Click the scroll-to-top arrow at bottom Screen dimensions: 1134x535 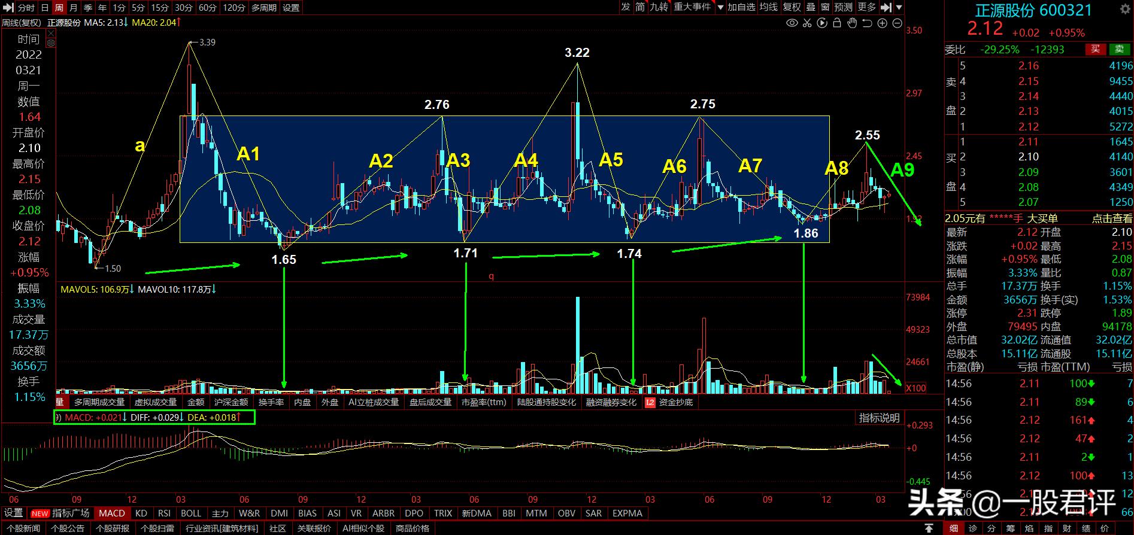click(929, 528)
